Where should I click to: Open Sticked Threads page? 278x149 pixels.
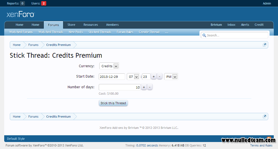100,32
